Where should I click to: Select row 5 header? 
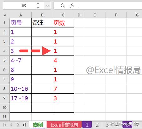(x=5, y=60)
